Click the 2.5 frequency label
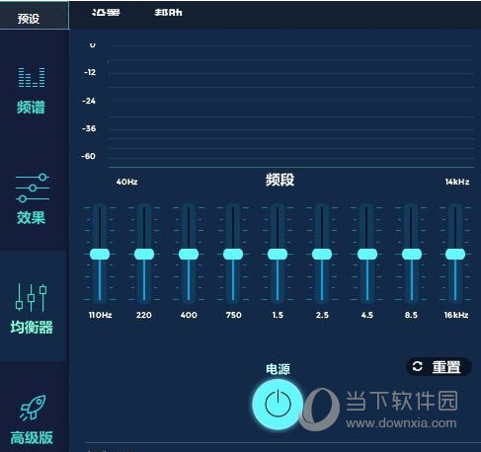481x452 pixels. click(322, 315)
